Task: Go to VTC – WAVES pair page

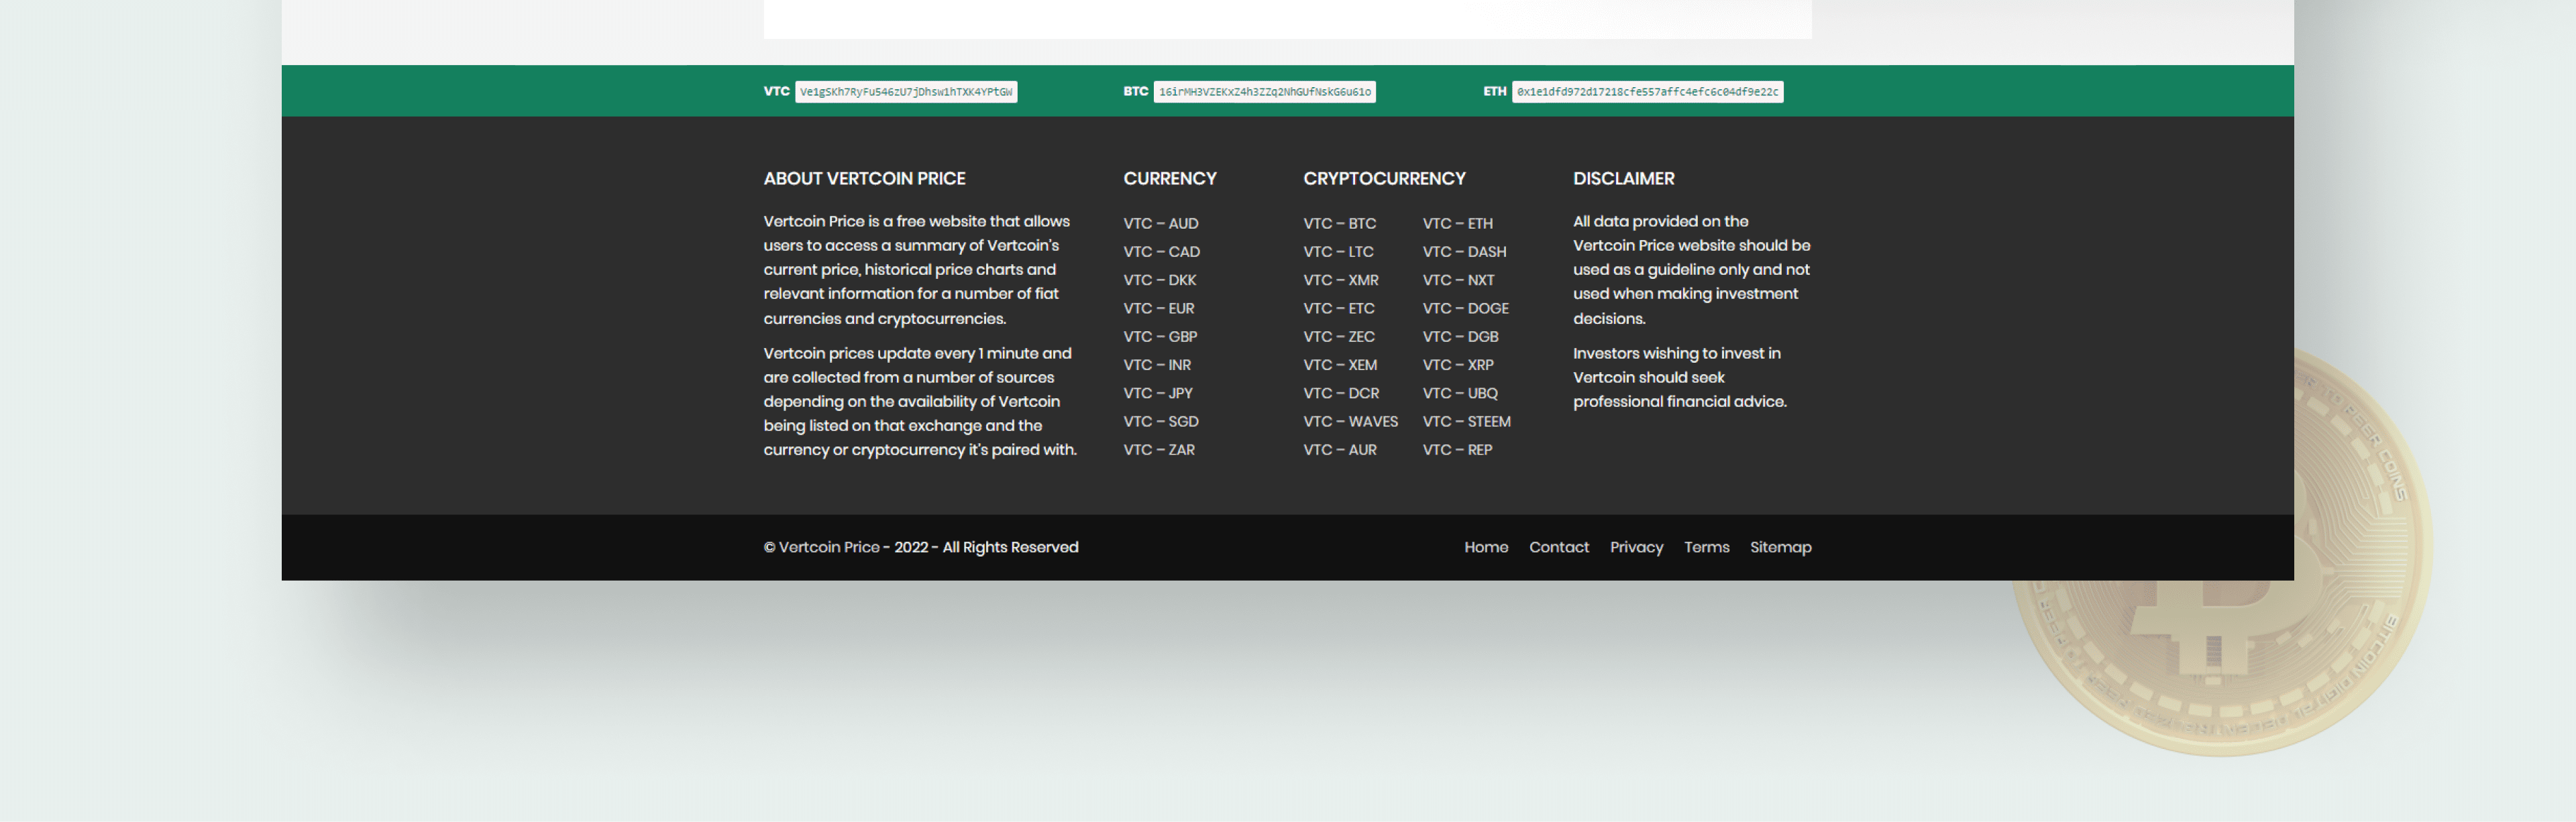Action: tap(1350, 422)
